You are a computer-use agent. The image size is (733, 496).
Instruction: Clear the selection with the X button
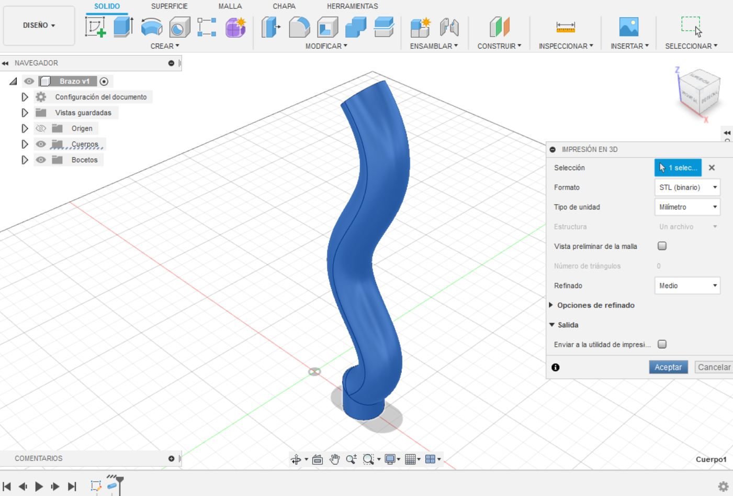tap(712, 168)
